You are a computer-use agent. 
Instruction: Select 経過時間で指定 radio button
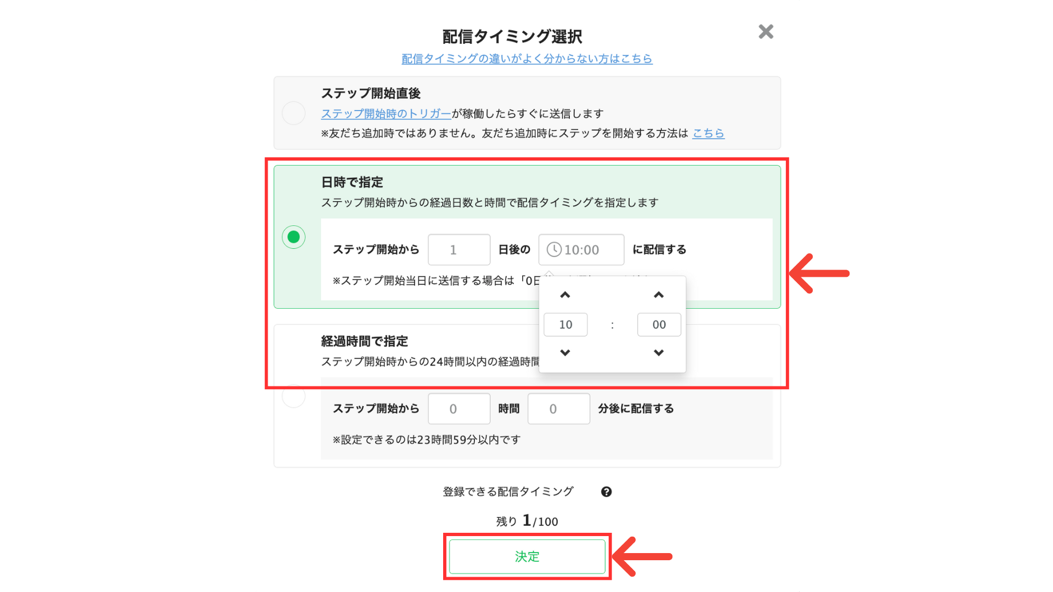pos(293,396)
